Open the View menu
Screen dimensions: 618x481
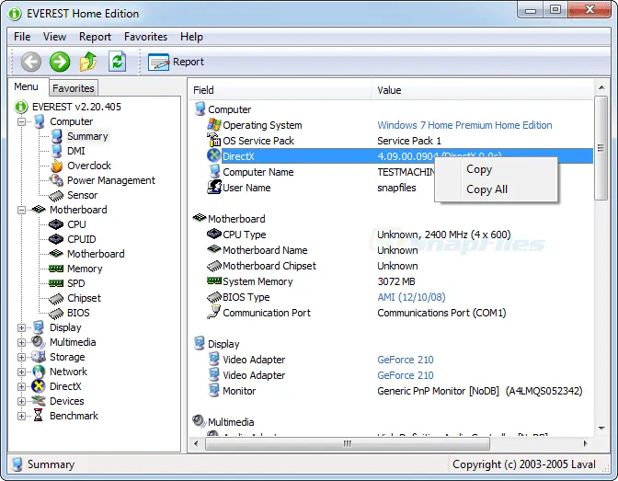pyautogui.click(x=54, y=37)
